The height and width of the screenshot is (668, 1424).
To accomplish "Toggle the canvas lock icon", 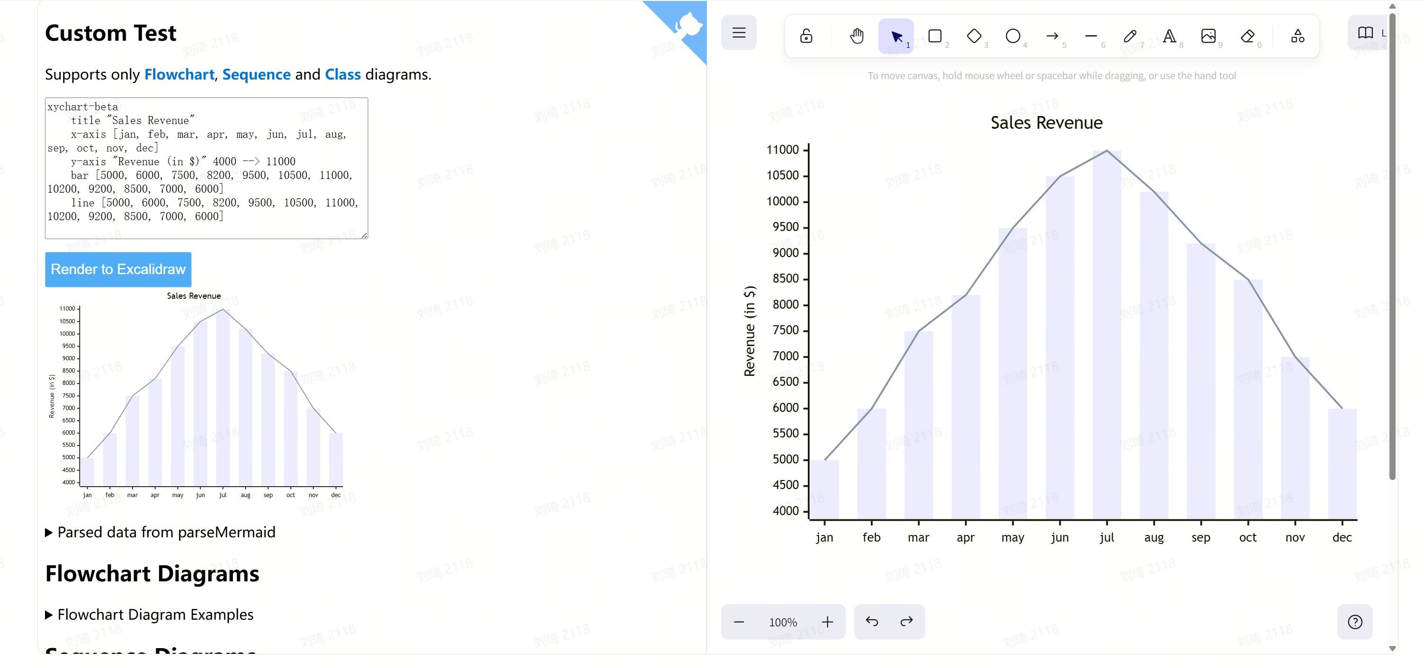I will click(806, 36).
